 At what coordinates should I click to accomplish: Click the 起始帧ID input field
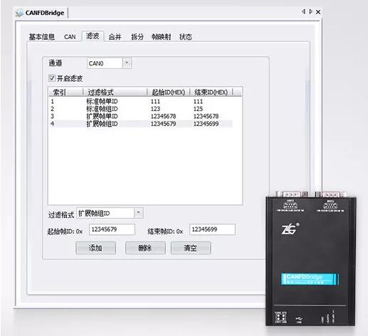[112, 229]
